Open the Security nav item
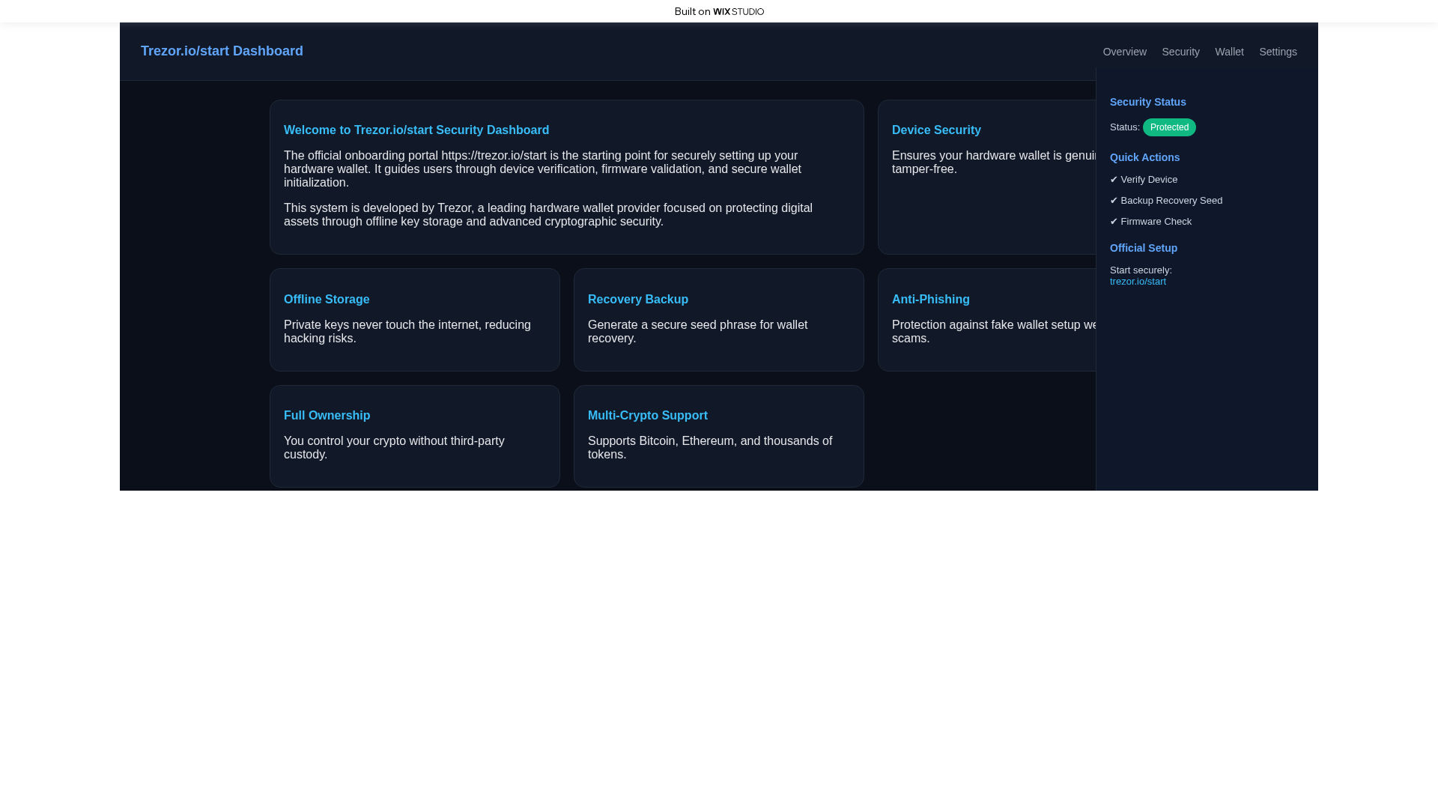 1180,52
